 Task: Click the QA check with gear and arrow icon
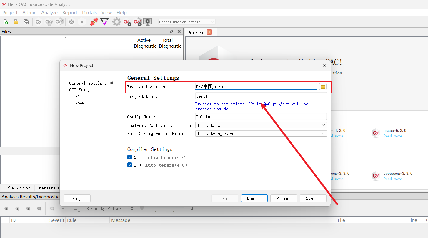138,22
